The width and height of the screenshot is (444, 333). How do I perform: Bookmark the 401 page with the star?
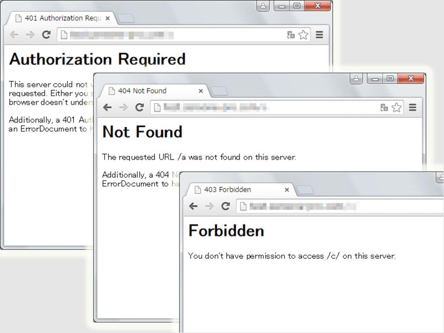pyautogui.click(x=303, y=35)
